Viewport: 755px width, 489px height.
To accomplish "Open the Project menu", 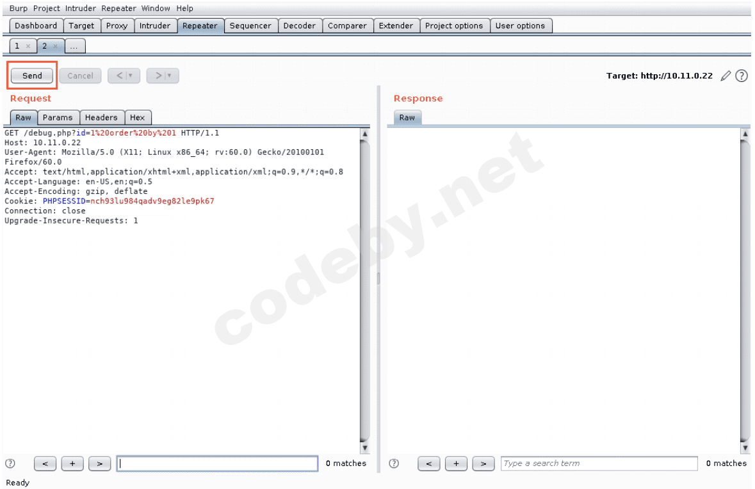I will pos(46,8).
